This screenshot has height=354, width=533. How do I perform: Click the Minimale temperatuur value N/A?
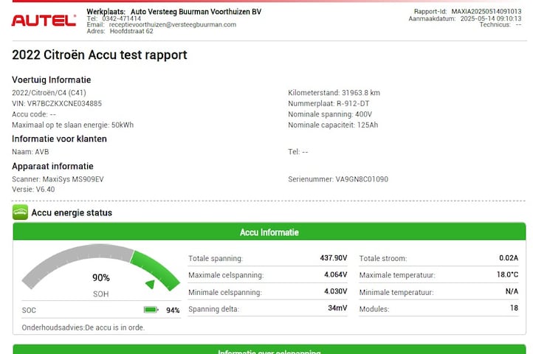(512, 291)
